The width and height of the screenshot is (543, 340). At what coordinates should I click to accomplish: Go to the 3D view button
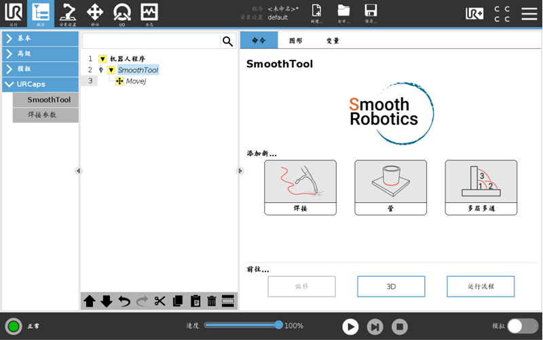point(391,286)
